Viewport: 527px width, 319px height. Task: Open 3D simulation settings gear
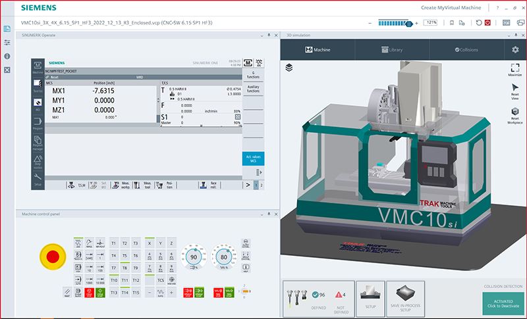coord(515,49)
